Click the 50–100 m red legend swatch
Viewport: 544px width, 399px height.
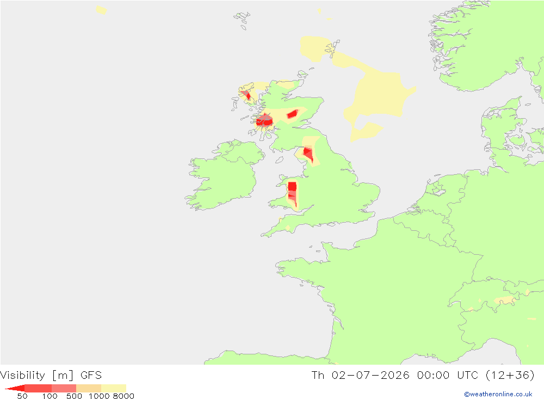[x=38, y=388]
